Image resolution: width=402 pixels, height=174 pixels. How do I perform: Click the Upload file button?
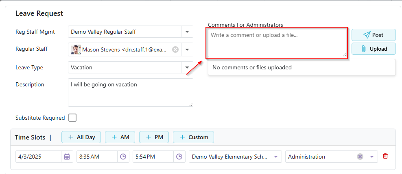pos(373,49)
